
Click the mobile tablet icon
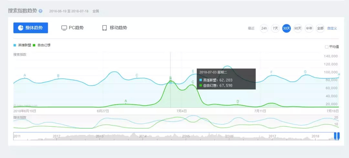click(x=104, y=28)
